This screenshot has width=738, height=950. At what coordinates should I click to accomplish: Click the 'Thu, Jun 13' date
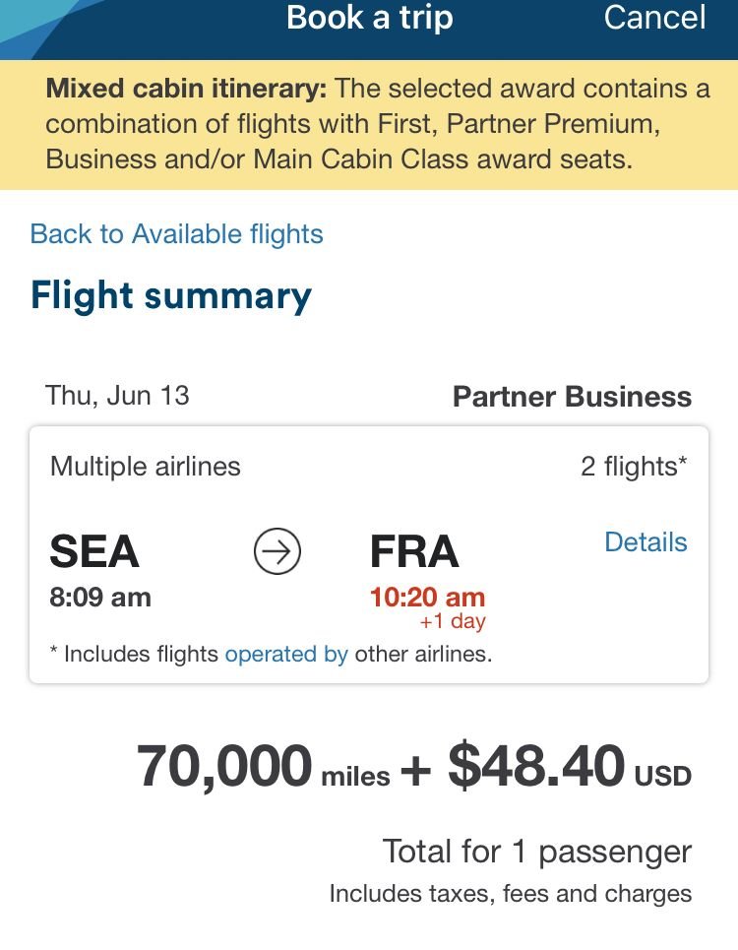coord(117,396)
